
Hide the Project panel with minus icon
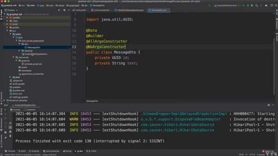coord(69,10)
